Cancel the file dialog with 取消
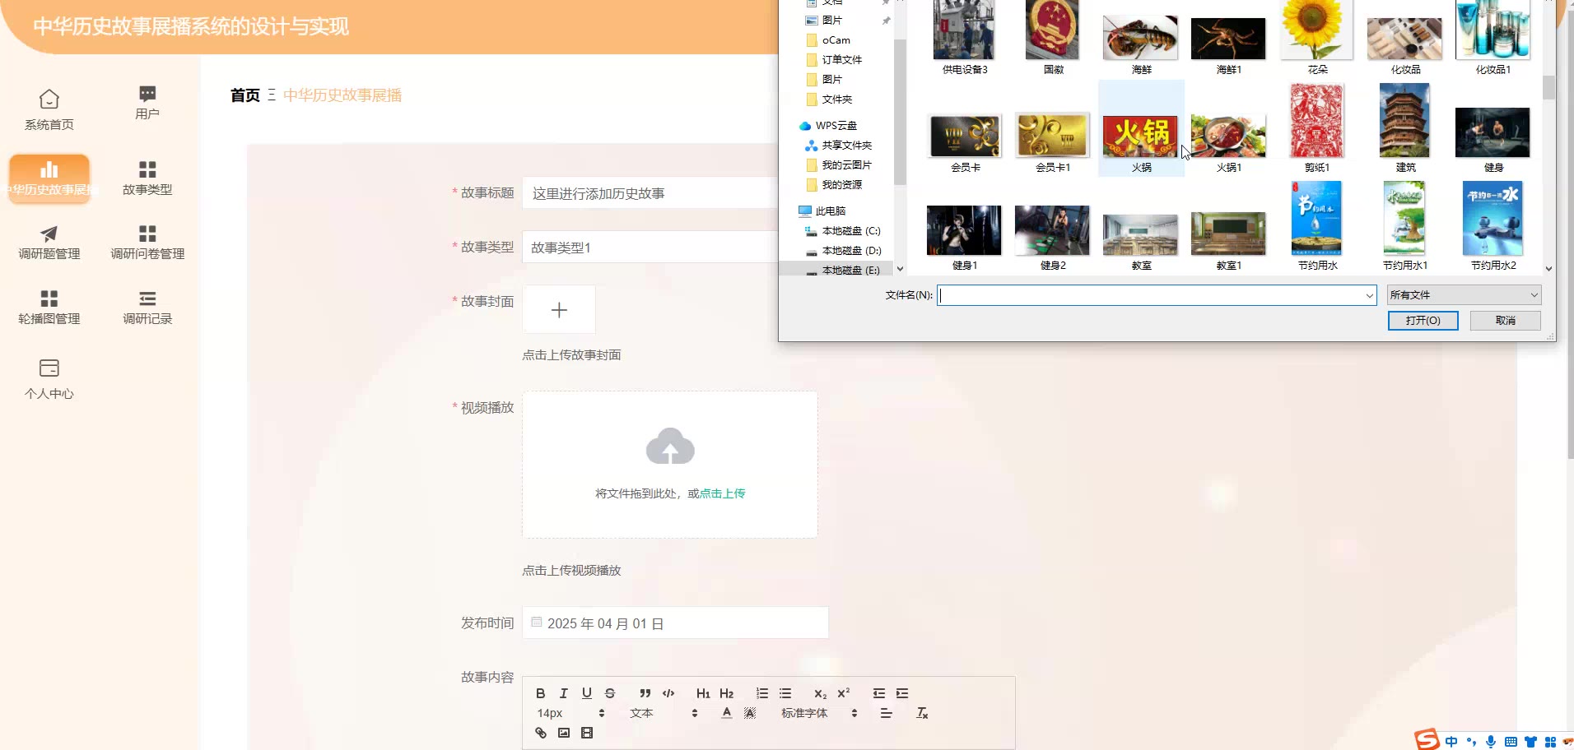 (x=1506, y=320)
